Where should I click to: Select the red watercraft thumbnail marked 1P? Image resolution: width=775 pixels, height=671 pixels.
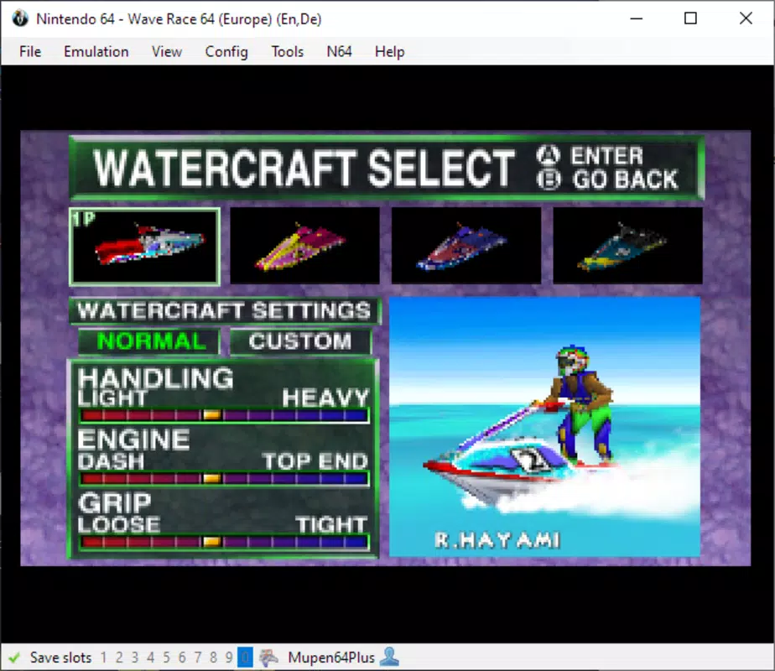145,247
